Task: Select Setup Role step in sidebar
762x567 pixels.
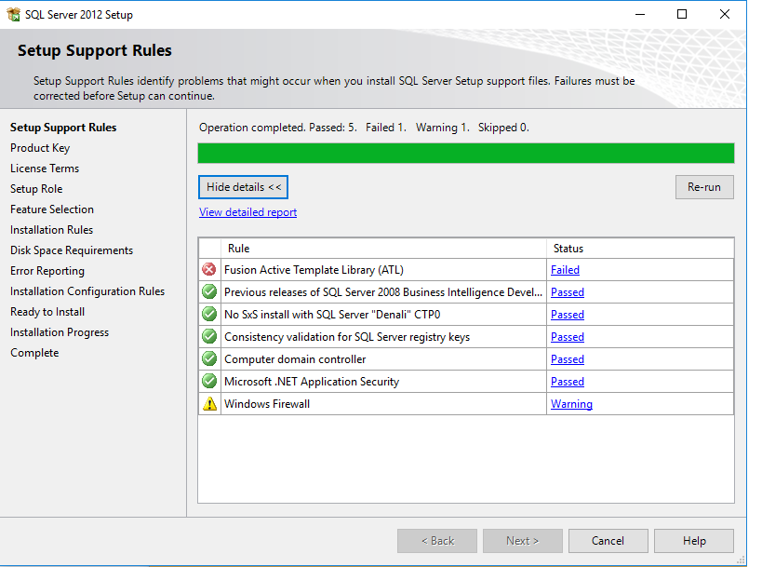Action: [x=36, y=189]
